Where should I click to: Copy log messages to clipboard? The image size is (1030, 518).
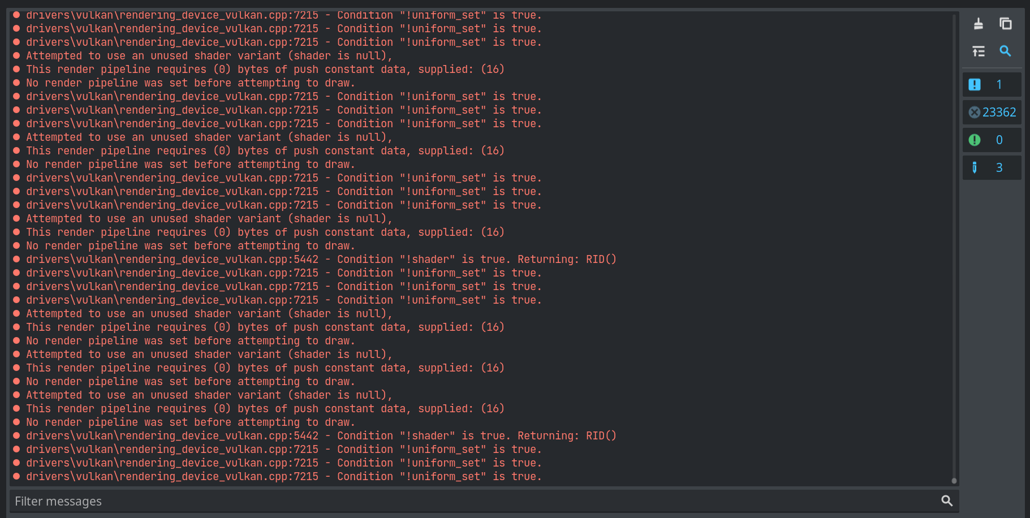1006,24
